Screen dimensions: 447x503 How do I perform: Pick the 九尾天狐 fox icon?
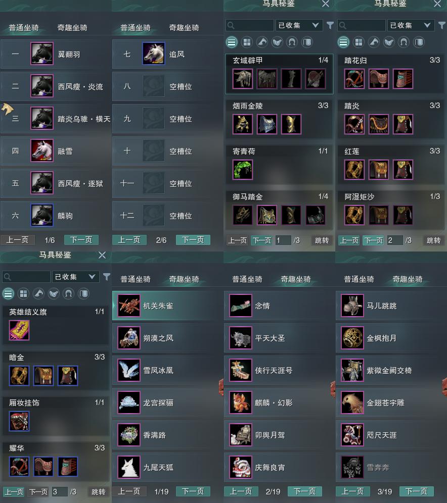coord(129,467)
